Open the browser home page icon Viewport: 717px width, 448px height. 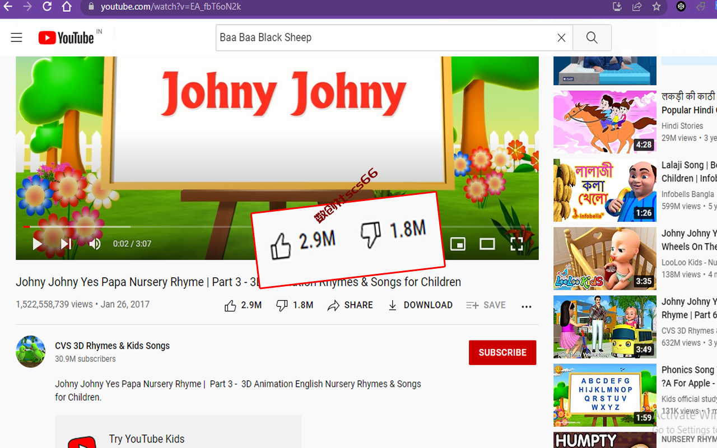(x=67, y=7)
